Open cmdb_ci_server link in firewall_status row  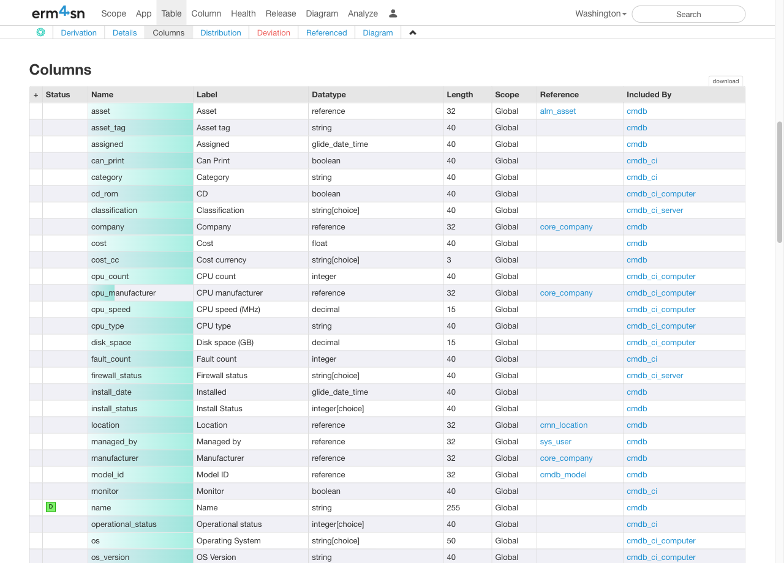(655, 375)
